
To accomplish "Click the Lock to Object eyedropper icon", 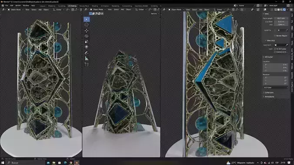I will (287, 45).
